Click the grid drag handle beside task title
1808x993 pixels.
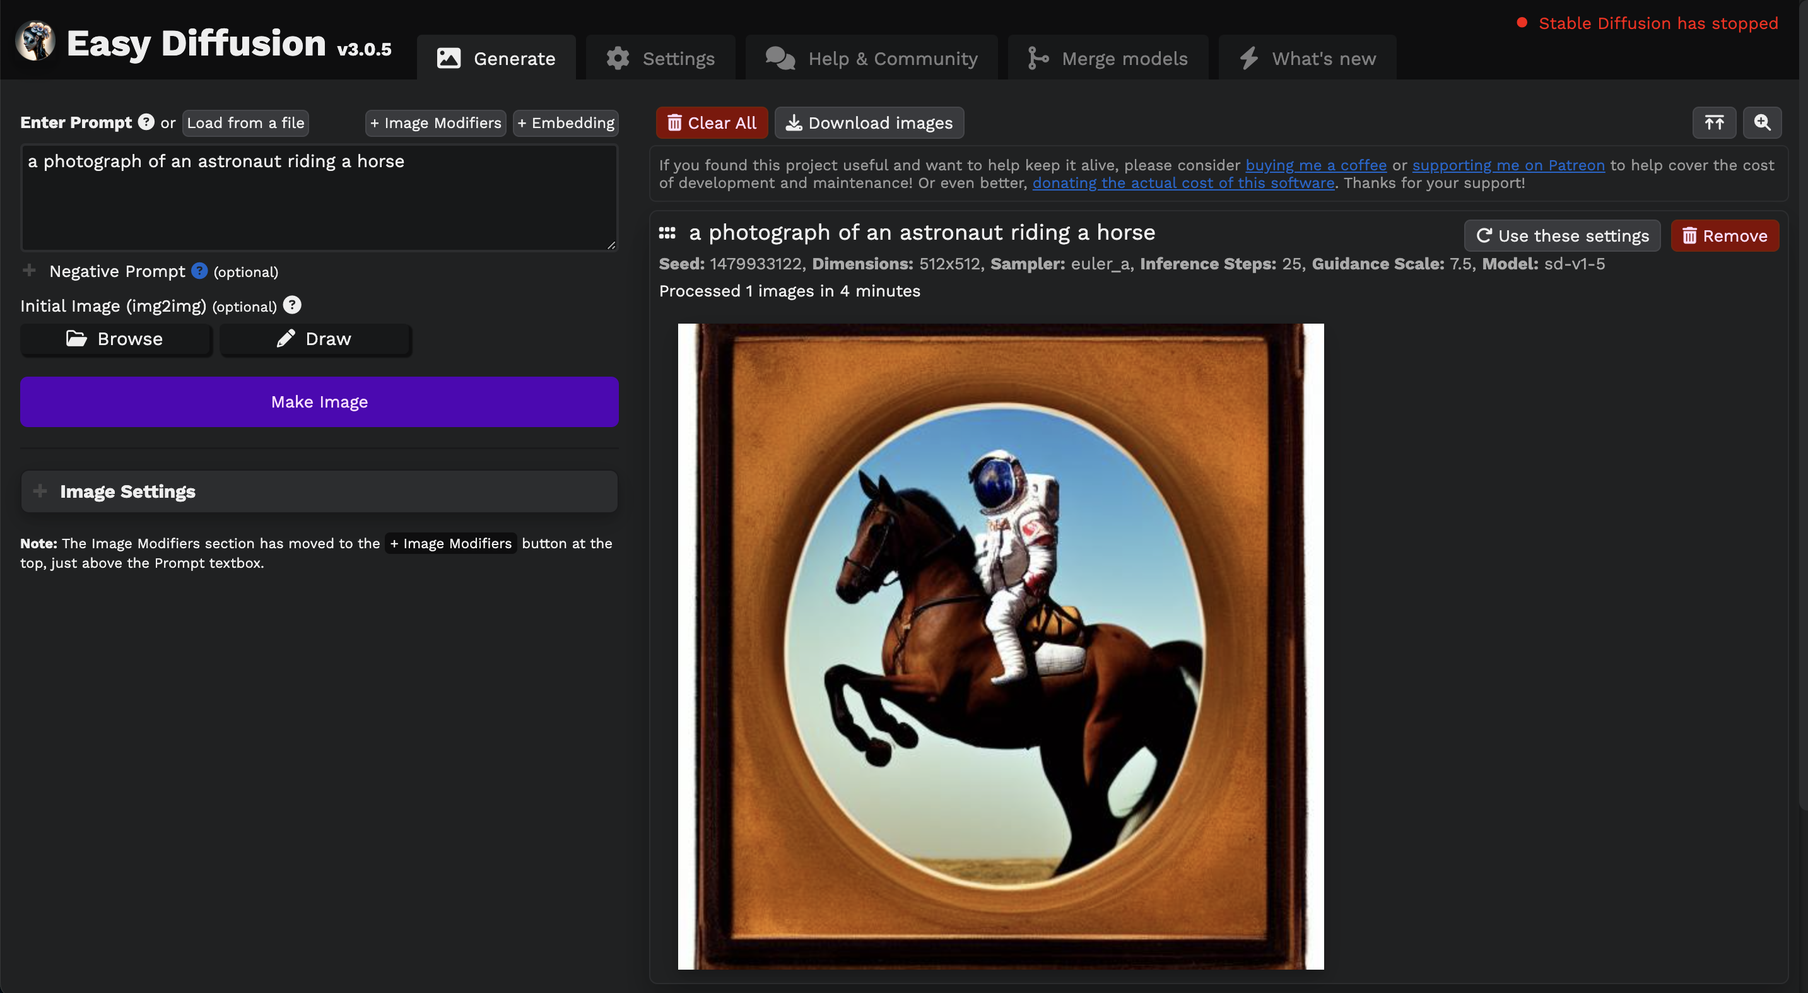[x=667, y=233]
